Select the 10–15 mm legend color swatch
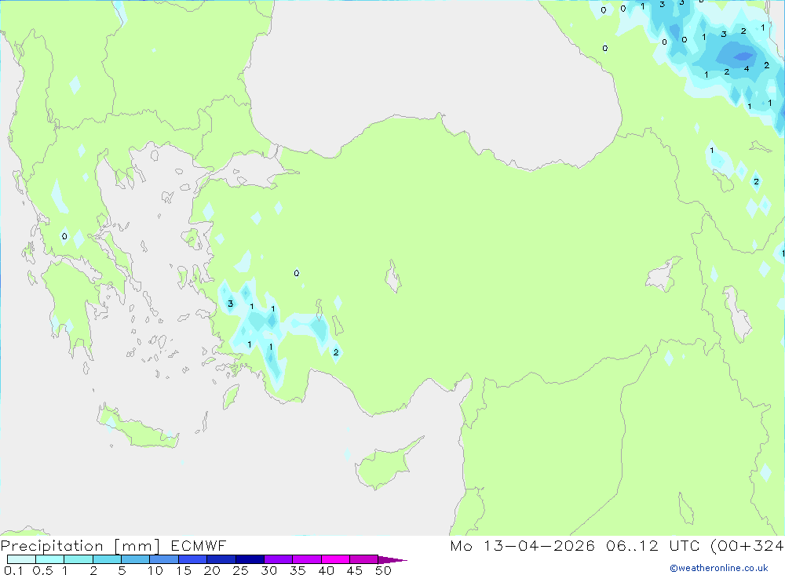The height and width of the screenshot is (575, 785). click(164, 559)
